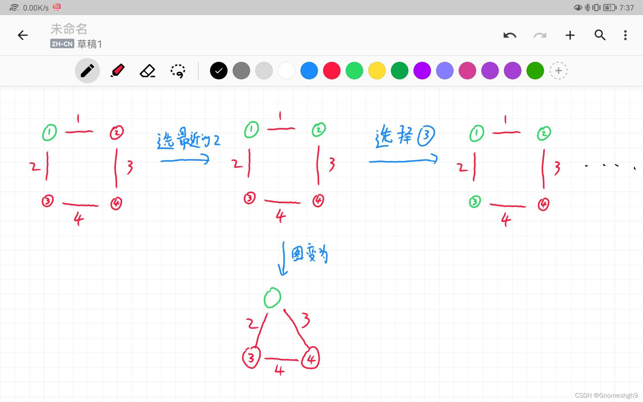643x402 pixels.
Task: Tap the clock showing 7:37
Action: tap(627, 8)
